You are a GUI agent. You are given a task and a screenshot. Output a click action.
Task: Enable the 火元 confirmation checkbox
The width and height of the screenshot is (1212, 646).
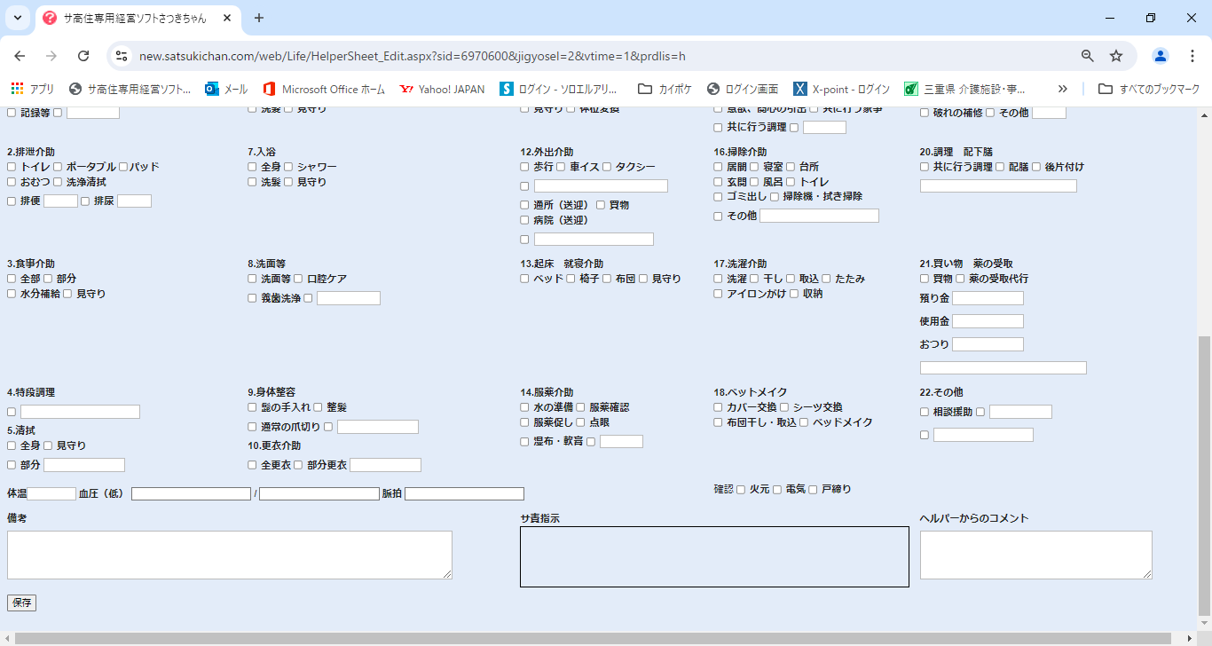pyautogui.click(x=741, y=490)
